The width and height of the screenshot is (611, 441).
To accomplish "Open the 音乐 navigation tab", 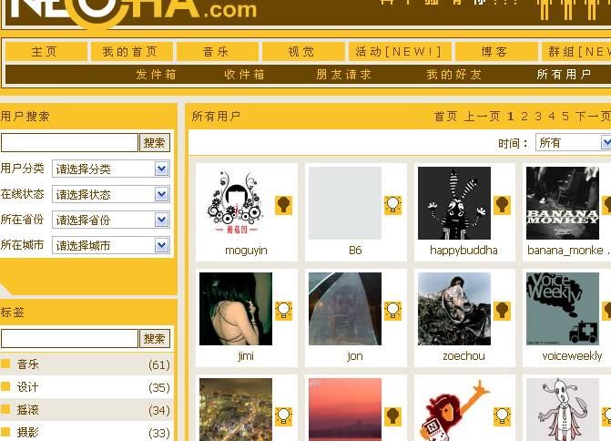I will [217, 51].
